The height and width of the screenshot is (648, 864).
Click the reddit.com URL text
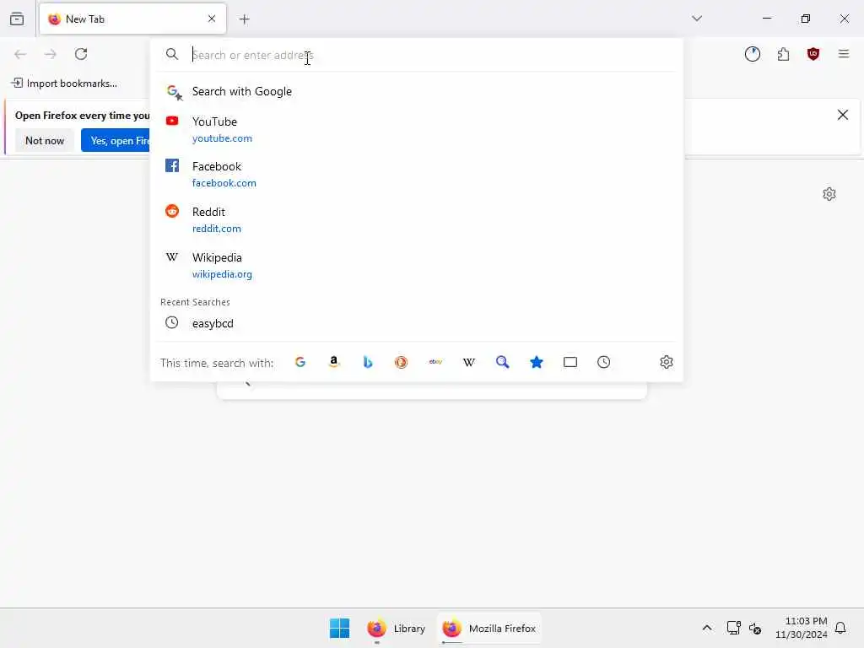pyautogui.click(x=217, y=229)
